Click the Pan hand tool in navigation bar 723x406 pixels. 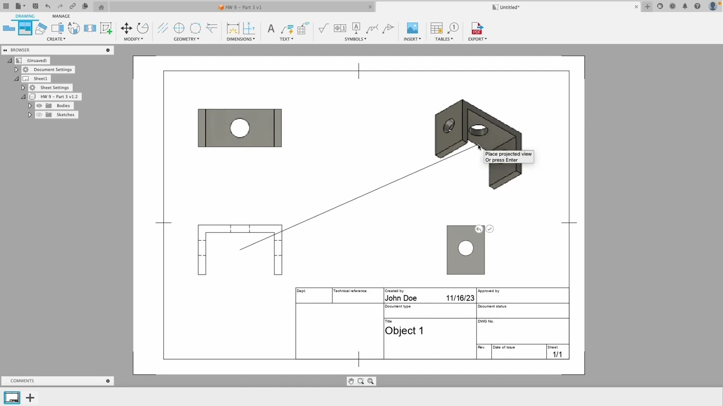tap(351, 381)
